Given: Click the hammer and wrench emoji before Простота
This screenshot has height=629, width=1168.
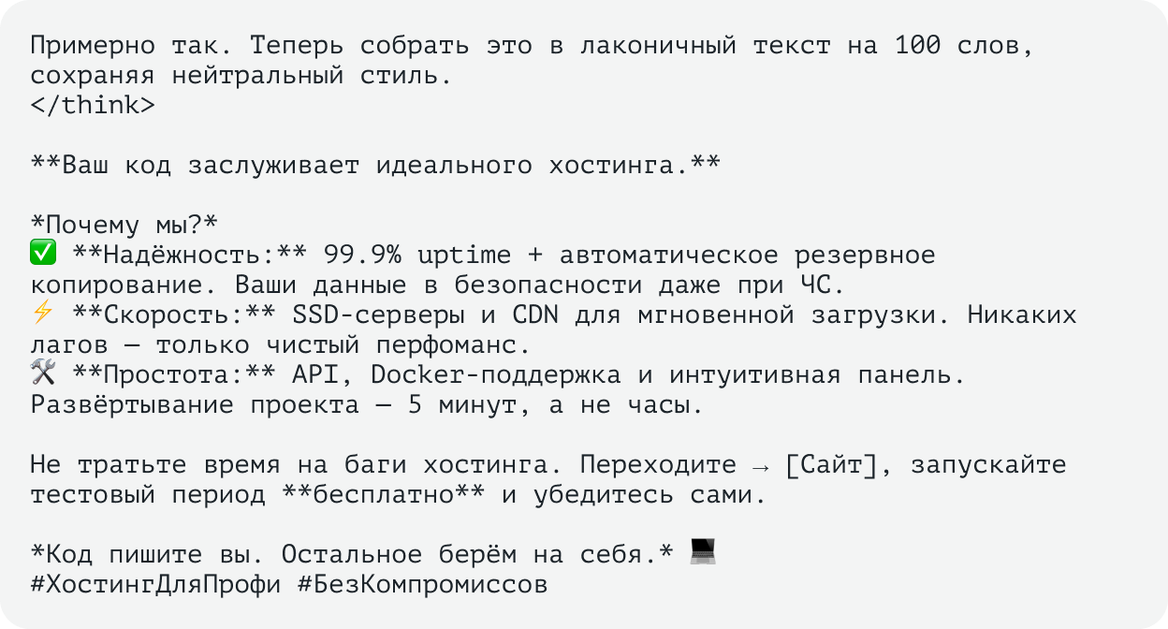Looking at the screenshot, I should pos(43,374).
